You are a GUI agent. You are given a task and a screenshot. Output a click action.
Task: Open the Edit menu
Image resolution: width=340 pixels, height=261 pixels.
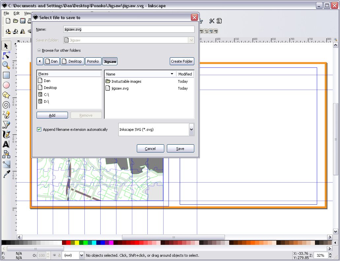coord(16,14)
